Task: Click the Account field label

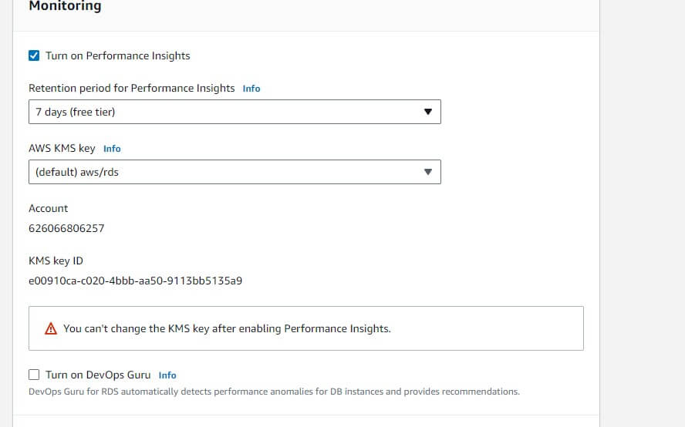Action: 49,208
